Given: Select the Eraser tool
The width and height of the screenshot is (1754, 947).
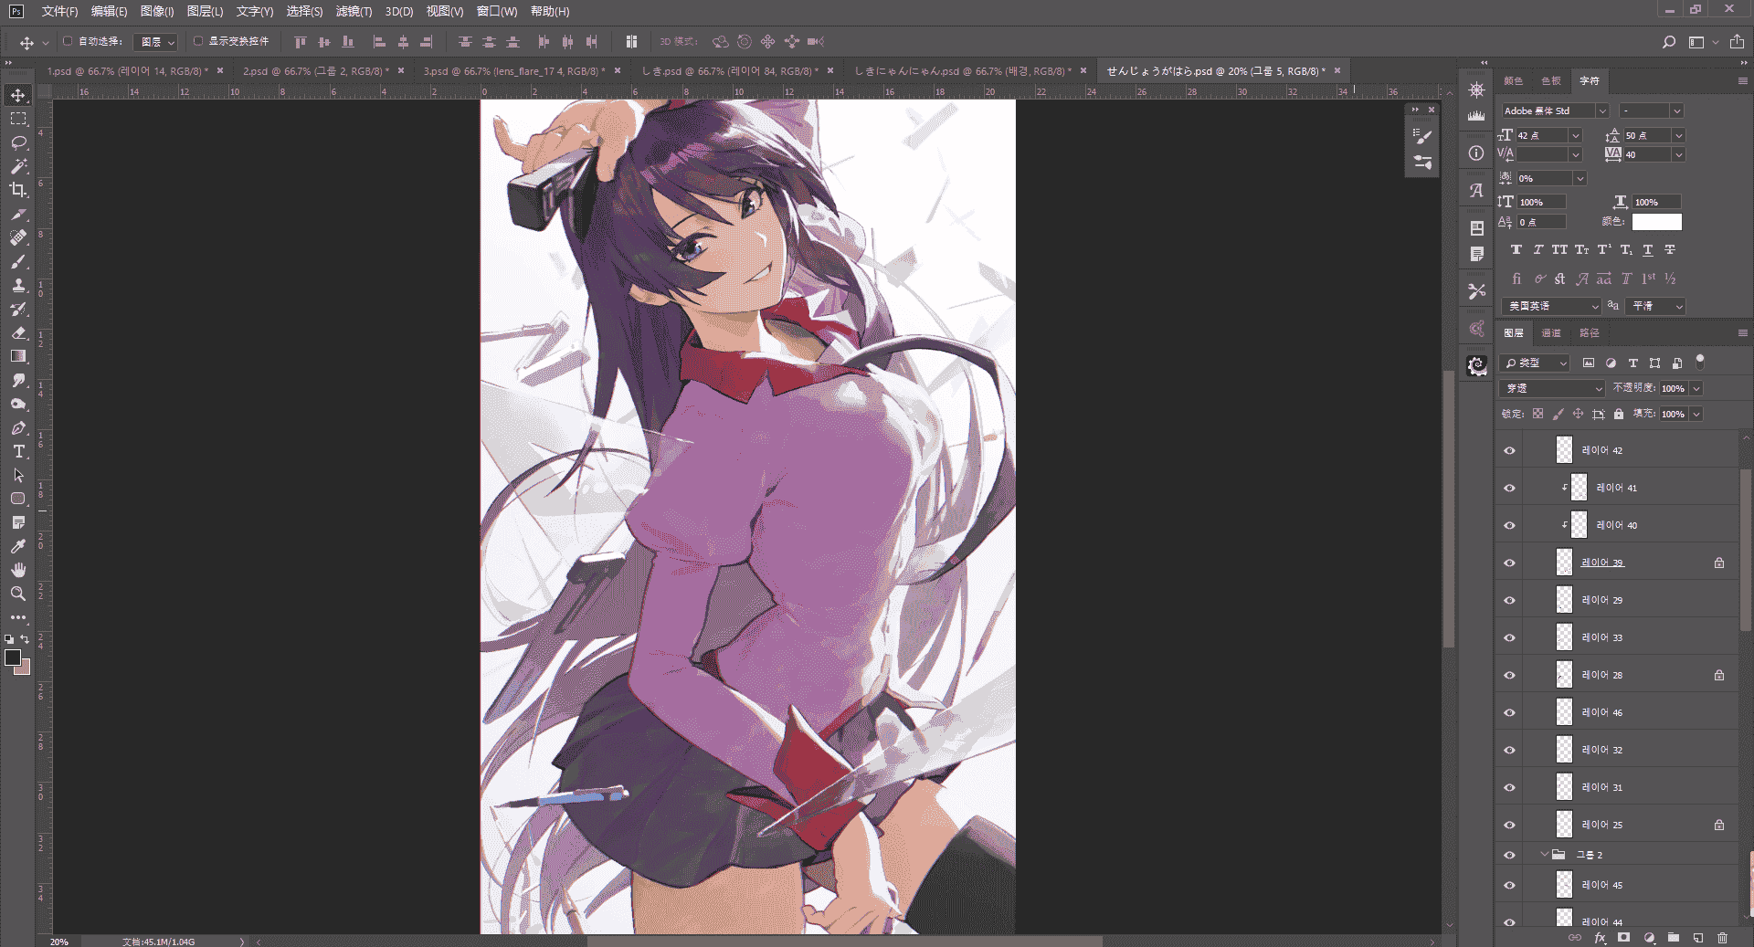Looking at the screenshot, I should [x=18, y=332].
